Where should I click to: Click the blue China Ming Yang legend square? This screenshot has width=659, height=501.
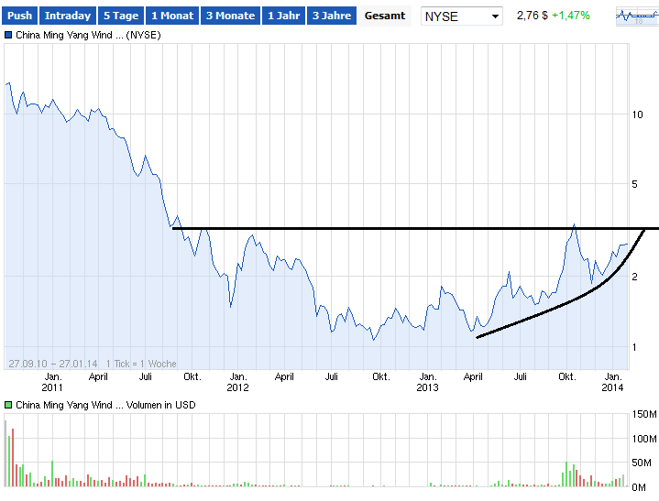(9, 35)
